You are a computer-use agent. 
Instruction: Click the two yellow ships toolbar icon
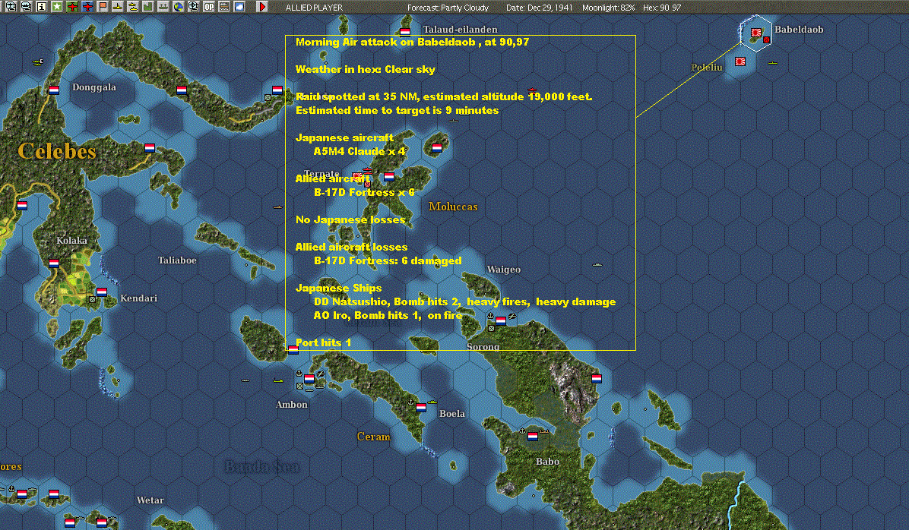pyautogui.click(x=133, y=7)
